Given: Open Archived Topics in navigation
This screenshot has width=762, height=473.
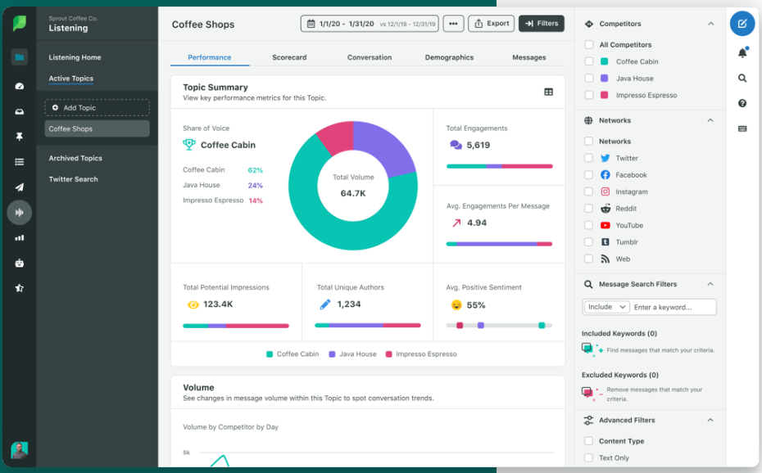Looking at the screenshot, I should pyautogui.click(x=75, y=158).
